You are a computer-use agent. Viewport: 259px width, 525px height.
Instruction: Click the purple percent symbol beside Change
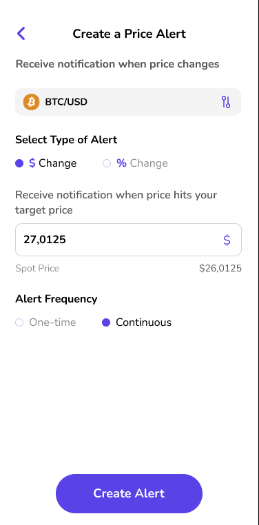(x=121, y=163)
